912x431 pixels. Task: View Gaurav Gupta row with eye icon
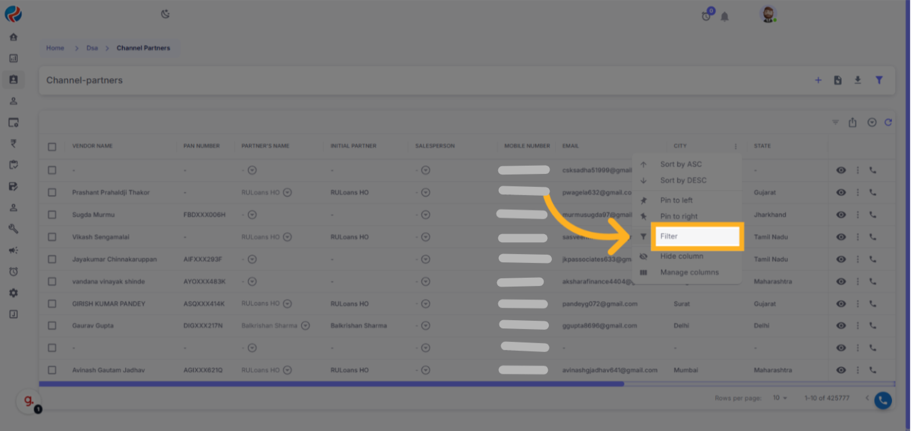[x=841, y=326]
